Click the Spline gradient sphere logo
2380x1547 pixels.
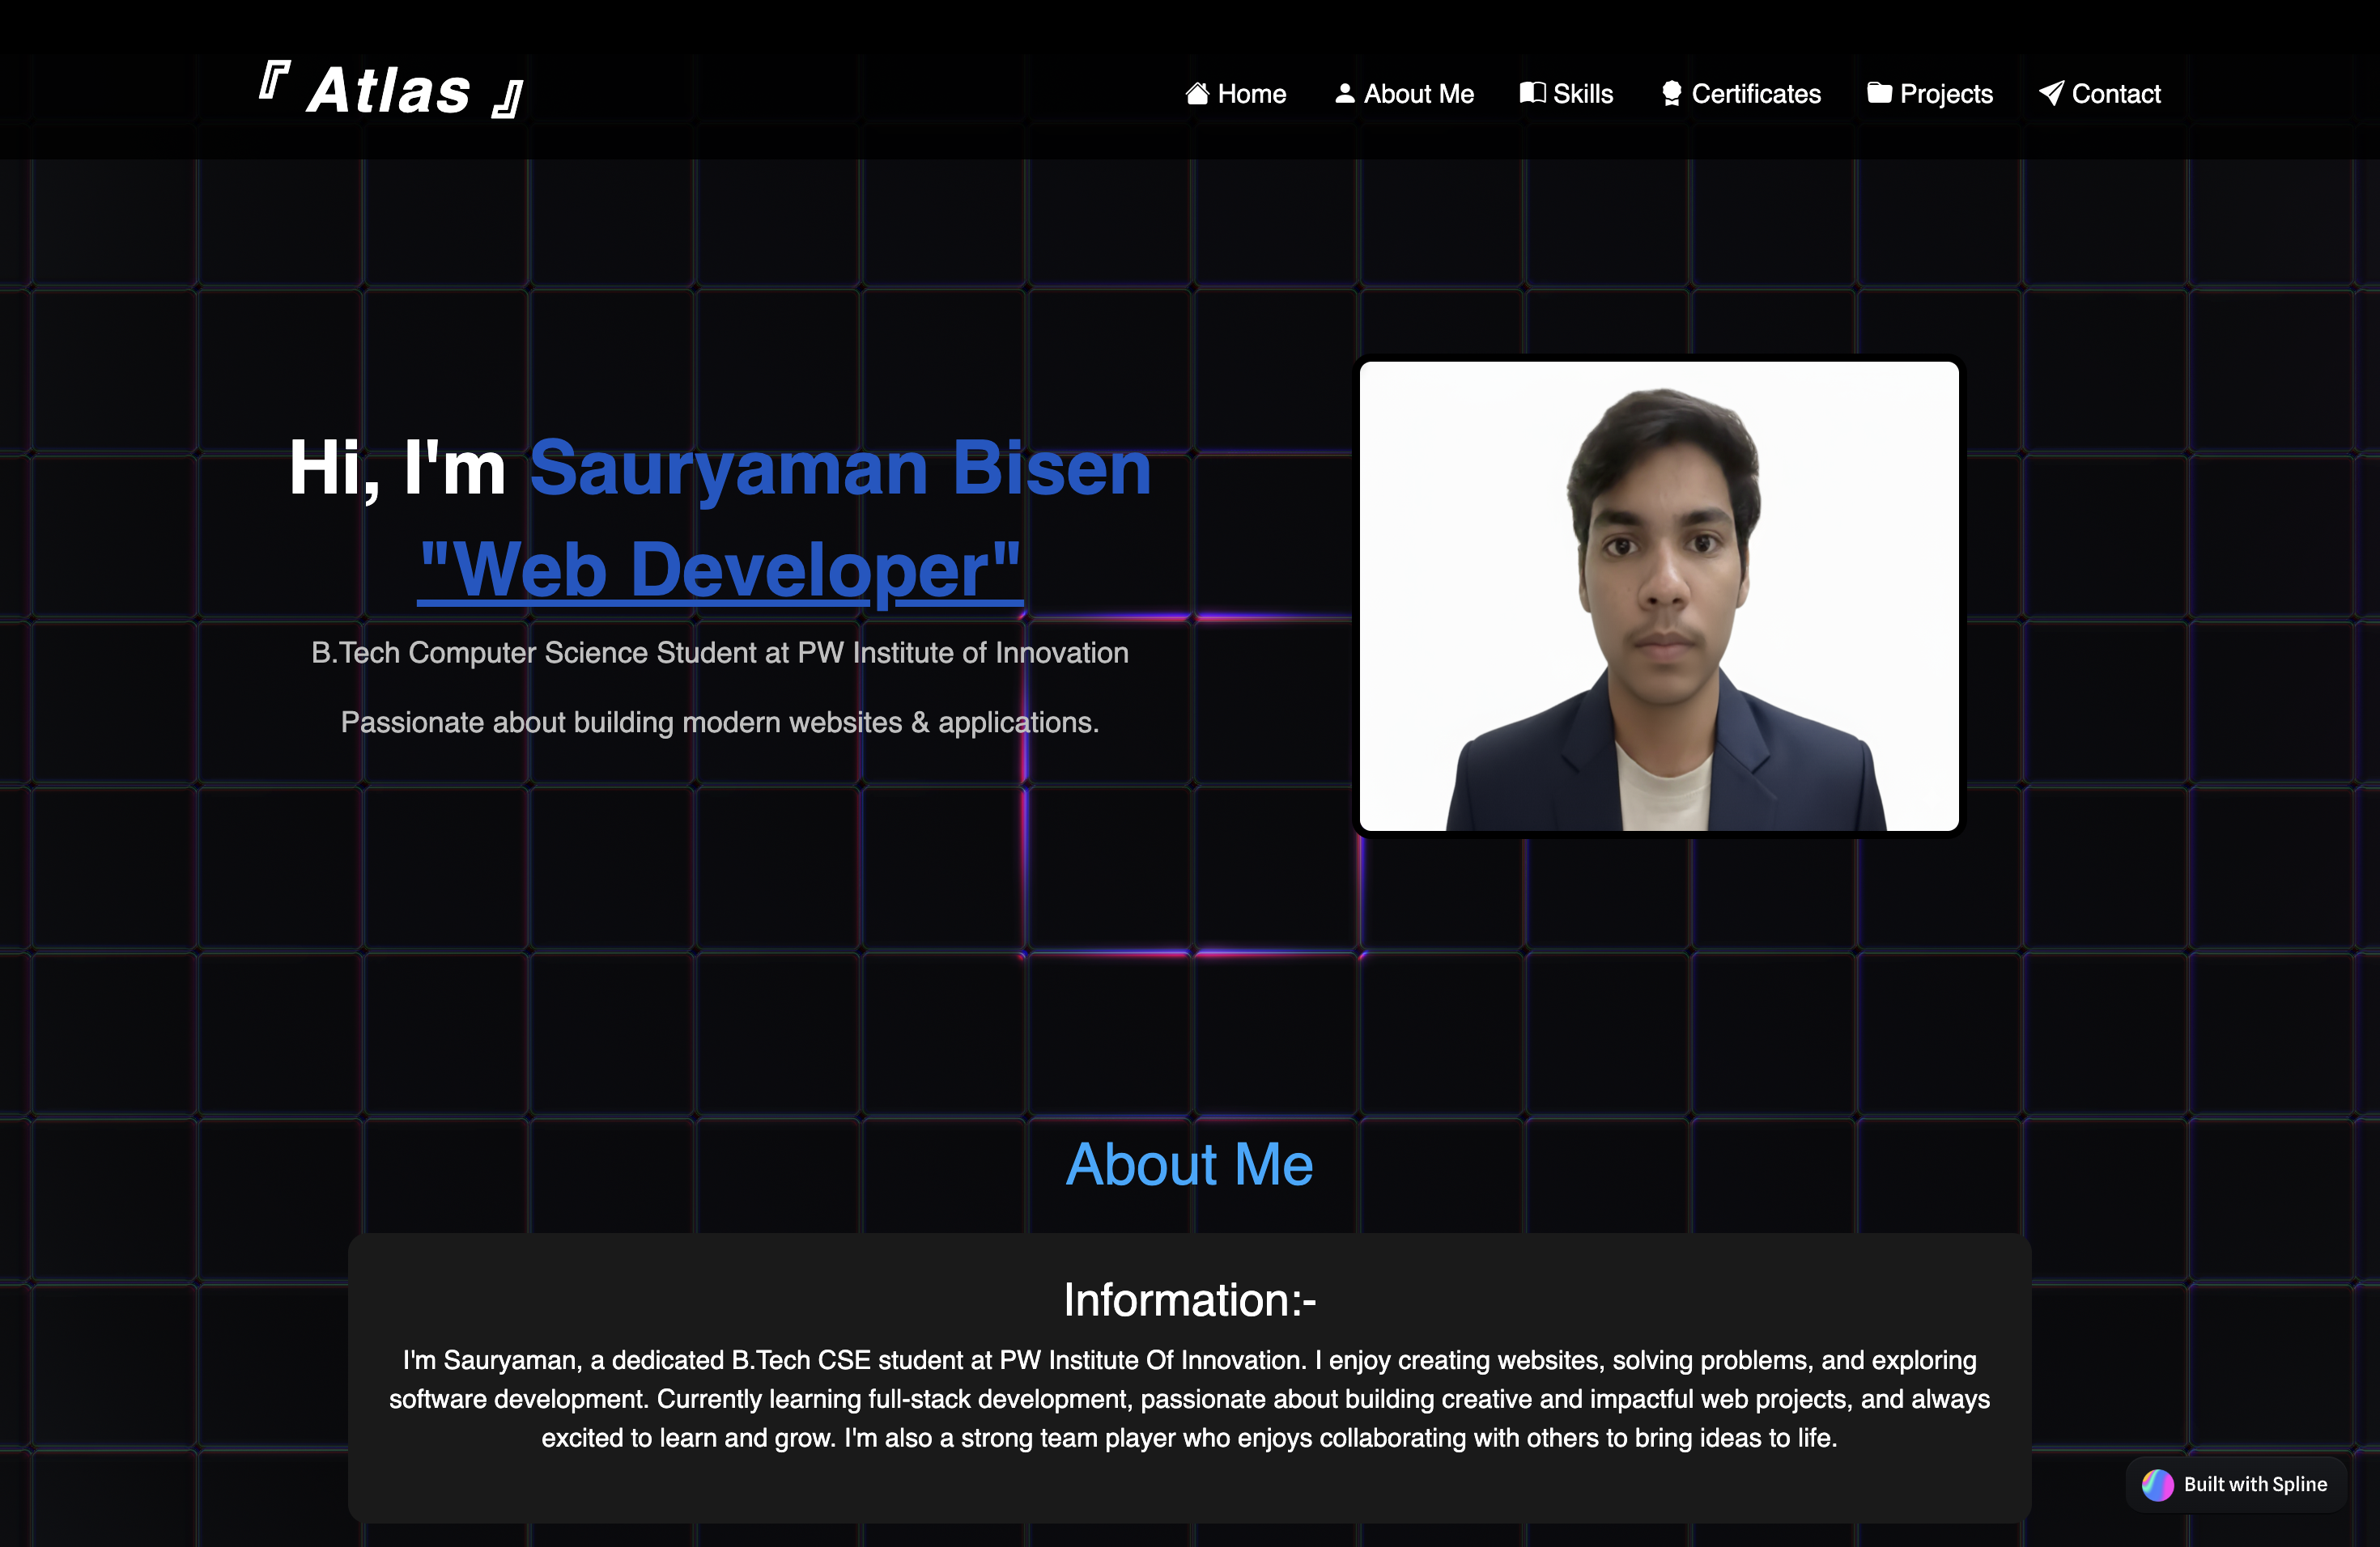2157,1484
